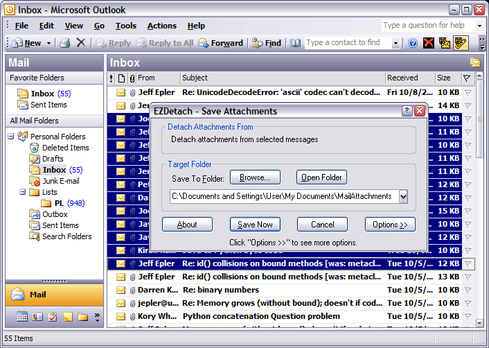Select the Junk E-mail folder
This screenshot has width=489, height=348.
54,181
